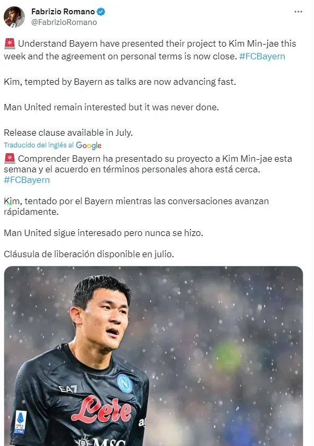Click the #FCBayern hashtag in English text
Viewport: 314px width, 446px height.
pyautogui.click(x=262, y=56)
